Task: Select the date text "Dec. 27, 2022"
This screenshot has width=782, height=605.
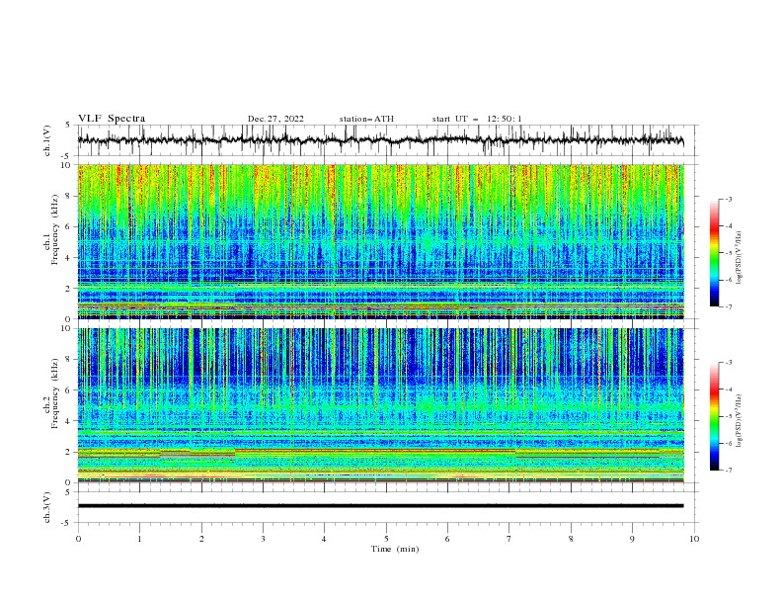Action: click(x=275, y=119)
